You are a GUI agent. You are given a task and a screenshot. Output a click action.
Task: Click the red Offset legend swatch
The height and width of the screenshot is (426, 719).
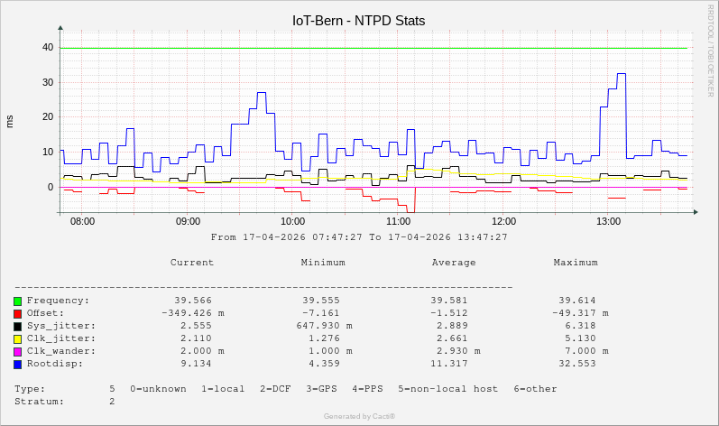click(17, 313)
